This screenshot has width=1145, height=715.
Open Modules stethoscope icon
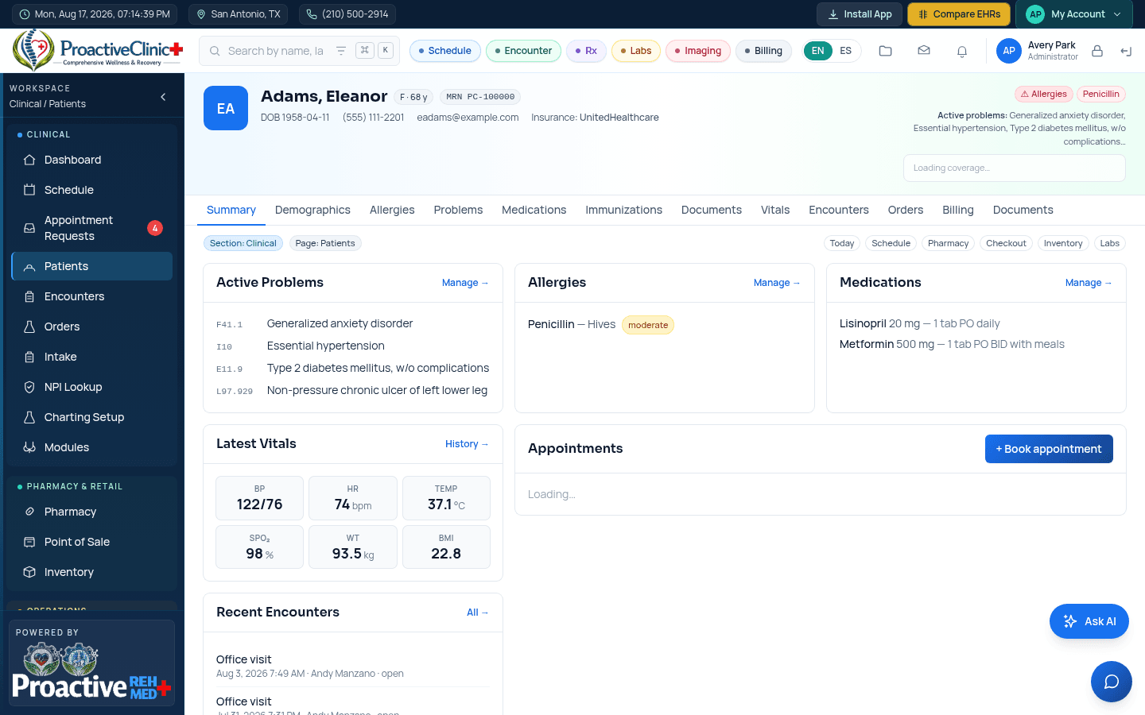pos(29,447)
